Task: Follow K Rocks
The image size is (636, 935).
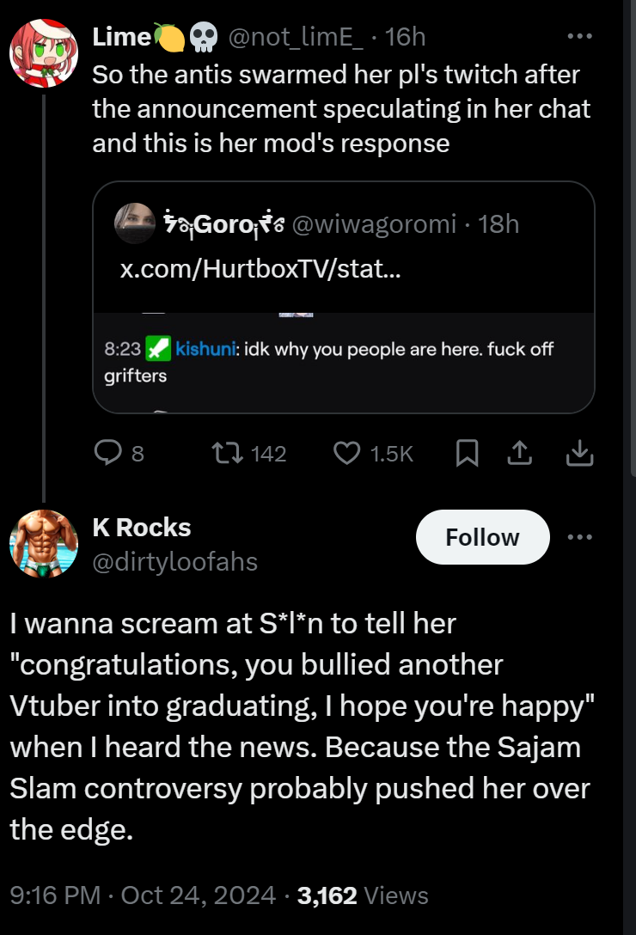Action: click(483, 537)
